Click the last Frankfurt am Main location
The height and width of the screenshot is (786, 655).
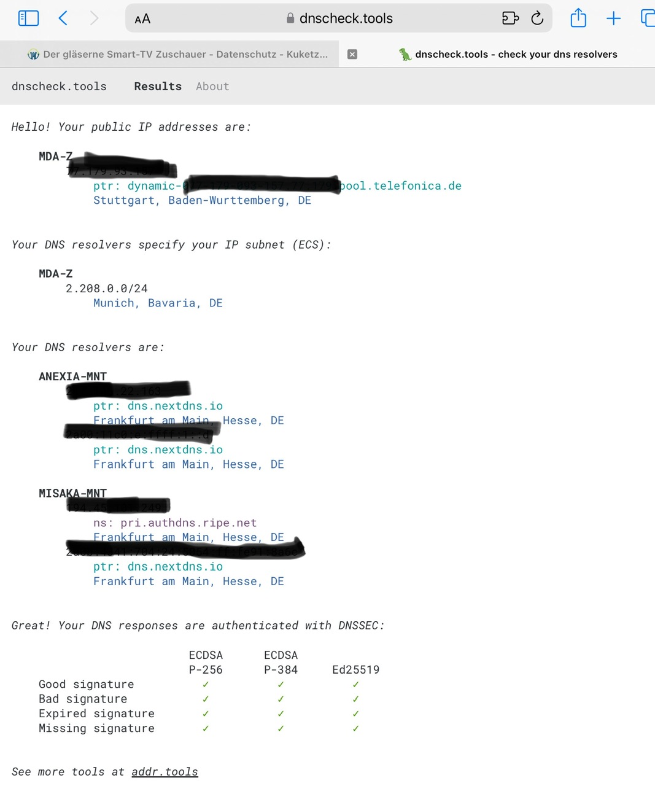pyautogui.click(x=188, y=581)
